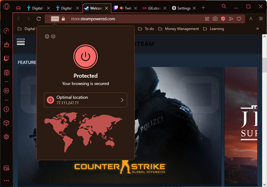Click the Opera GX logo menu icon

7,7
